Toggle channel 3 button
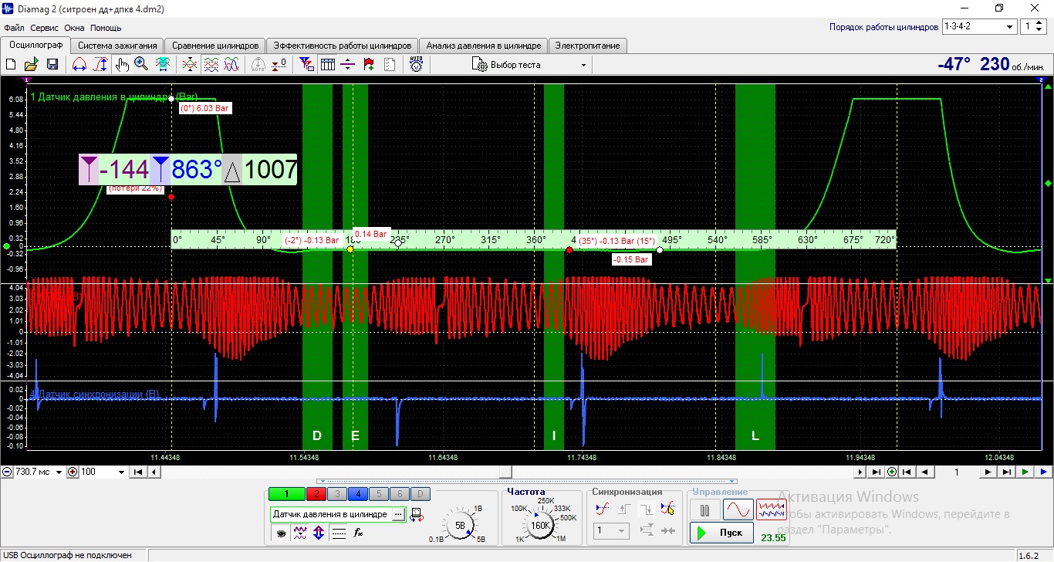1054x562 pixels. pos(336,494)
